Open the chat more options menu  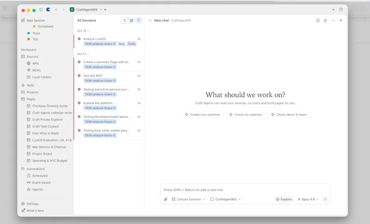click(x=333, y=20)
